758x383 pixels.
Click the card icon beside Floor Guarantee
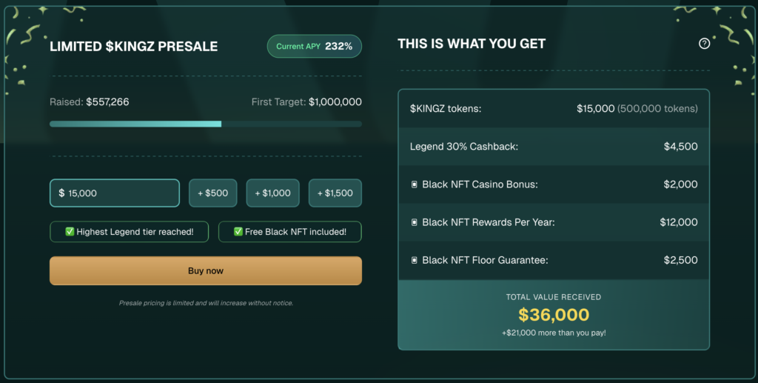[x=415, y=260]
